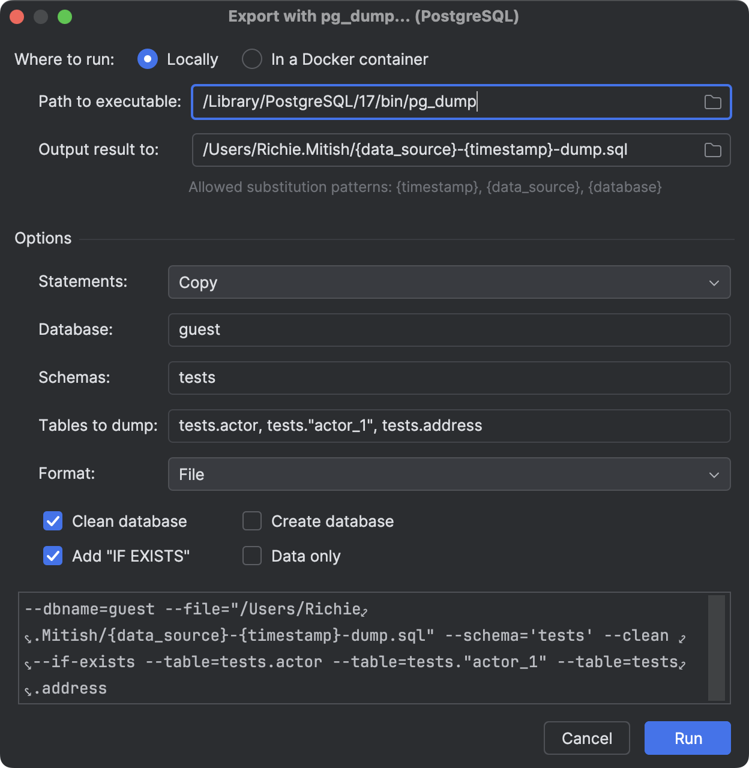
Task: Uncheck the Clean database checkbox
Action: [53, 521]
